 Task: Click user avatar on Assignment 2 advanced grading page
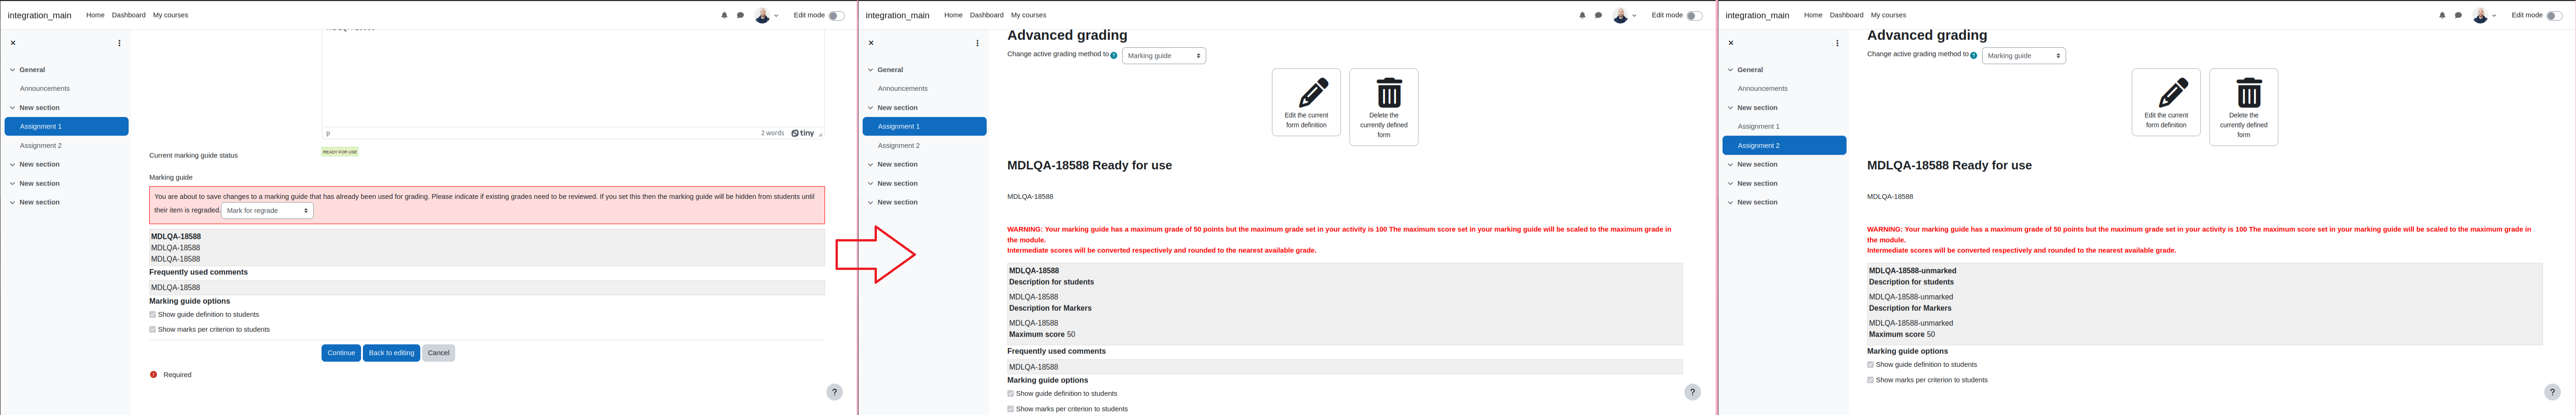click(x=2480, y=15)
